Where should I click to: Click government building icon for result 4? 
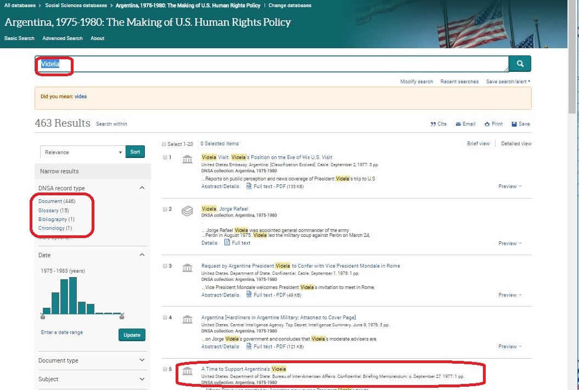click(x=187, y=320)
